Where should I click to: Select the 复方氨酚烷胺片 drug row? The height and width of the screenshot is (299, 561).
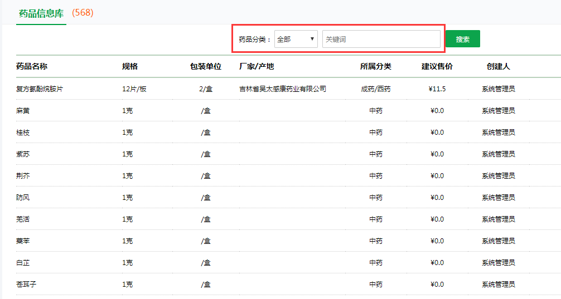[x=40, y=89]
